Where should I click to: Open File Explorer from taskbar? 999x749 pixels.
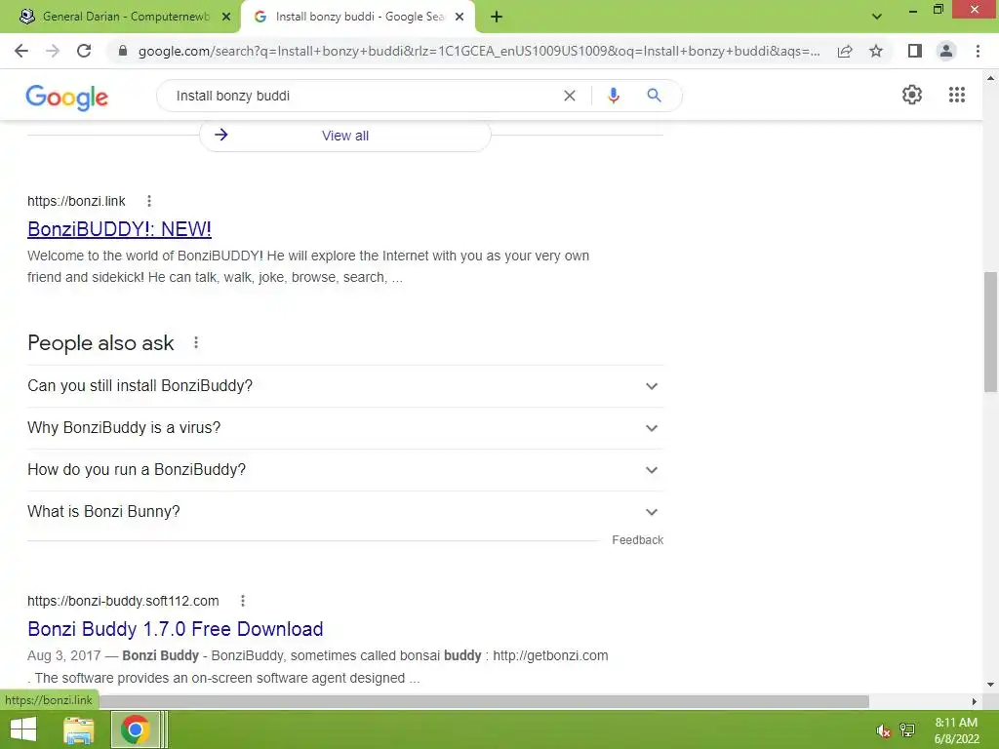[79, 729]
